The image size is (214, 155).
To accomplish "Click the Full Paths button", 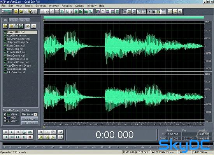I will pos(30,123).
